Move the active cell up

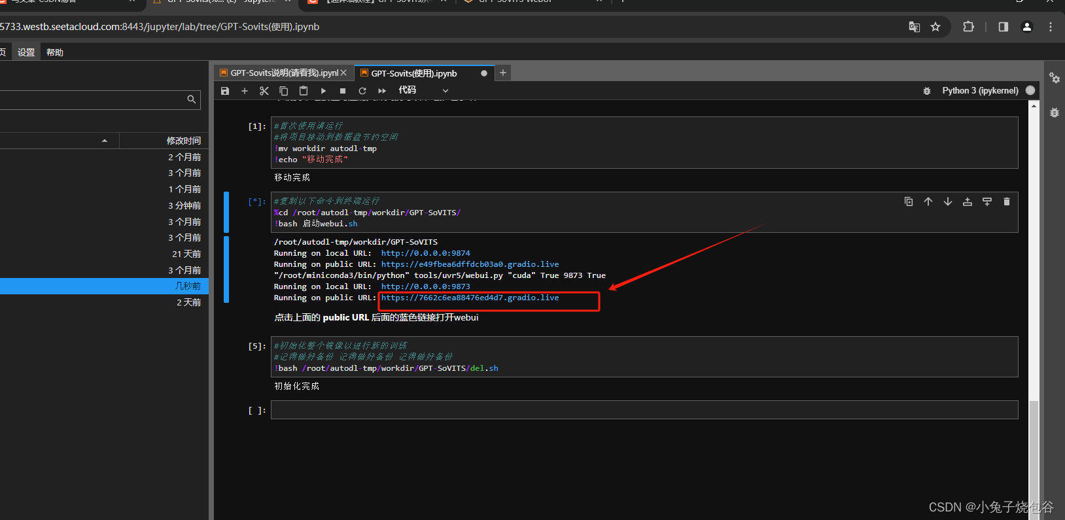[928, 201]
